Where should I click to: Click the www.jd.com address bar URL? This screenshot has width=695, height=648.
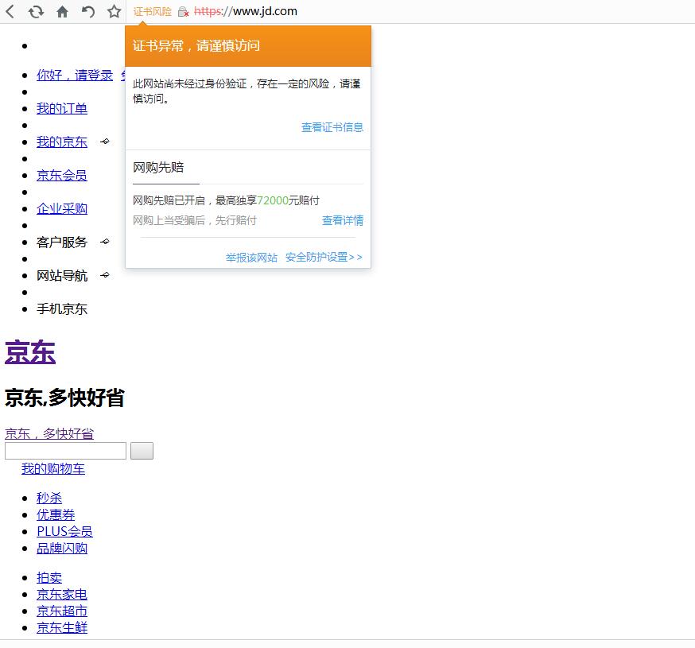click(246, 11)
